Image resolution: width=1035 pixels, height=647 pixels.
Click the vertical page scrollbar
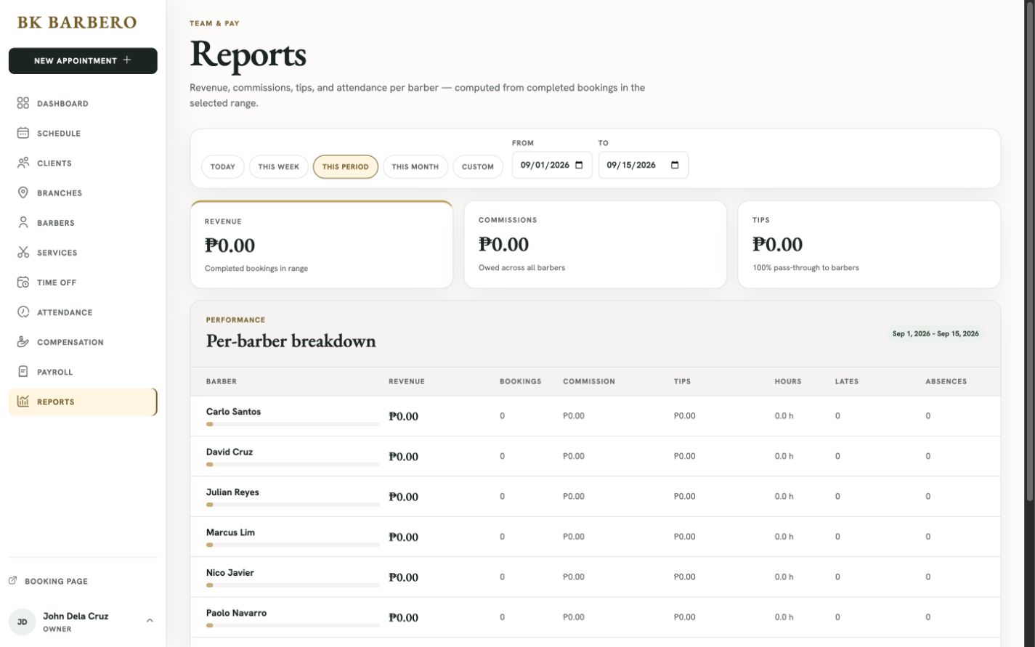[1029, 251]
